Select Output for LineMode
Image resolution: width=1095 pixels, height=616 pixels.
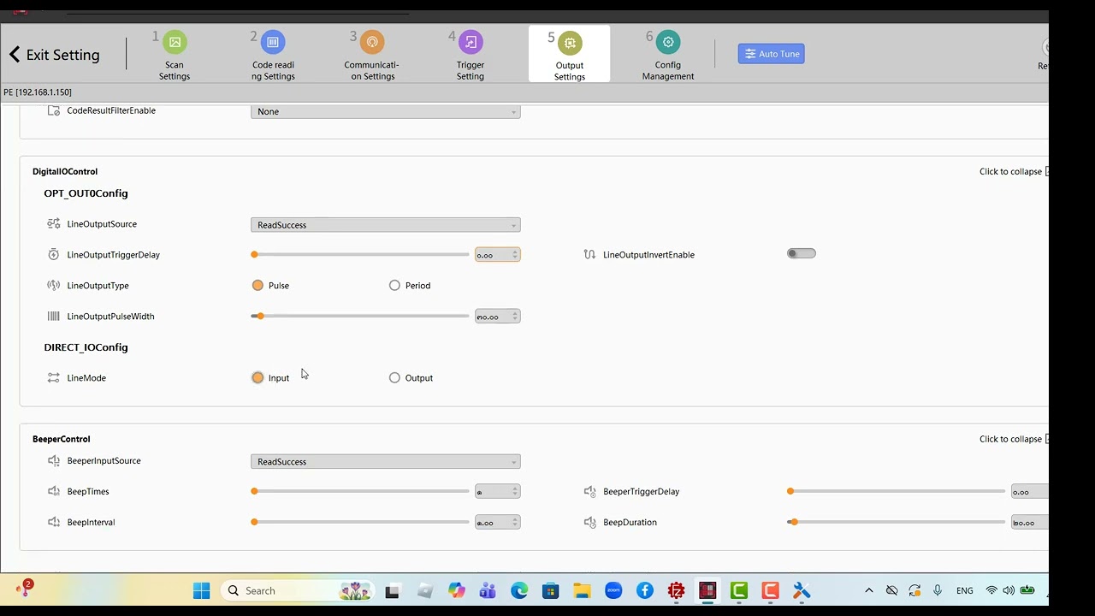pos(394,378)
